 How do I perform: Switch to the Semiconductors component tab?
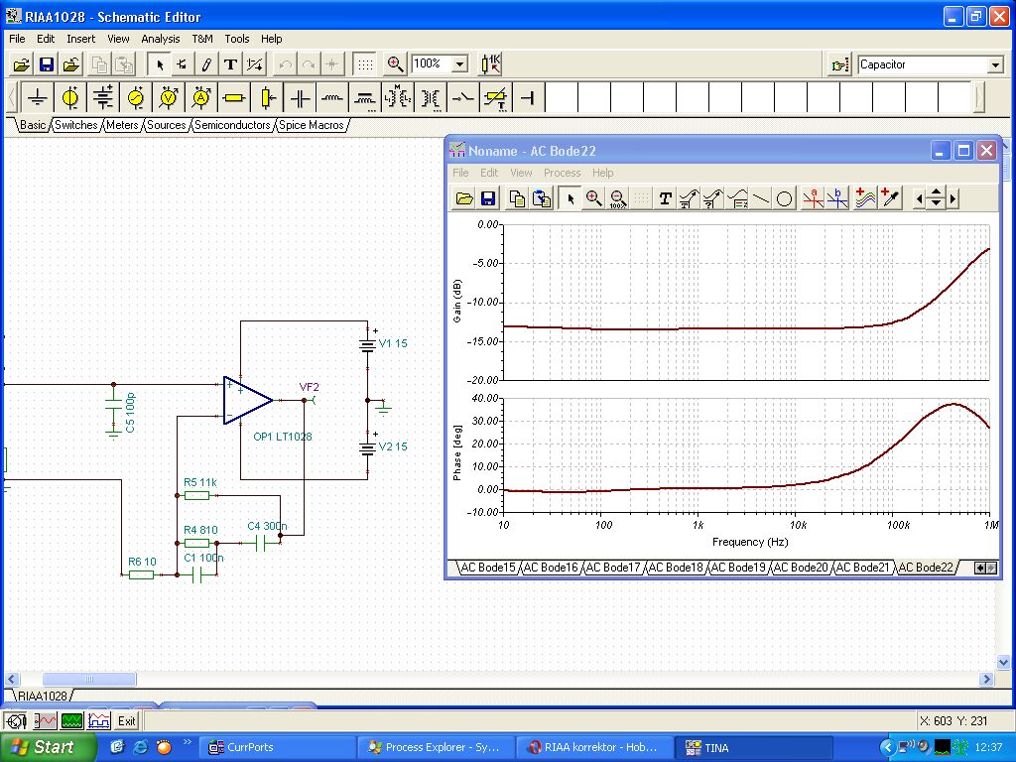[x=231, y=125]
